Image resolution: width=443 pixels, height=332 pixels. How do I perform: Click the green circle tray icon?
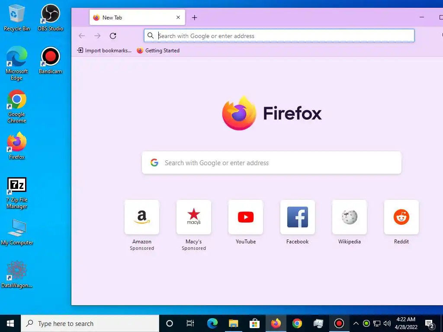pyautogui.click(x=366, y=323)
